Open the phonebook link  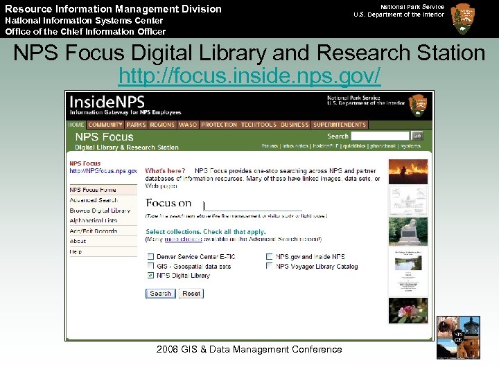(x=383, y=146)
